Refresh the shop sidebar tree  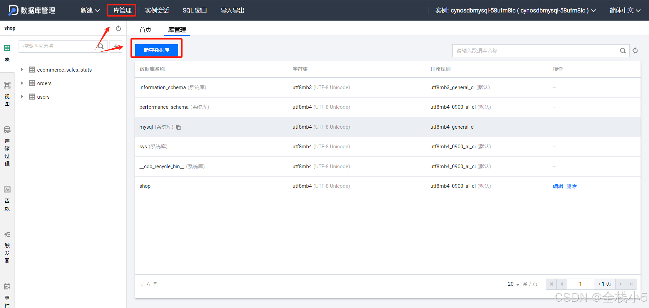(118, 29)
